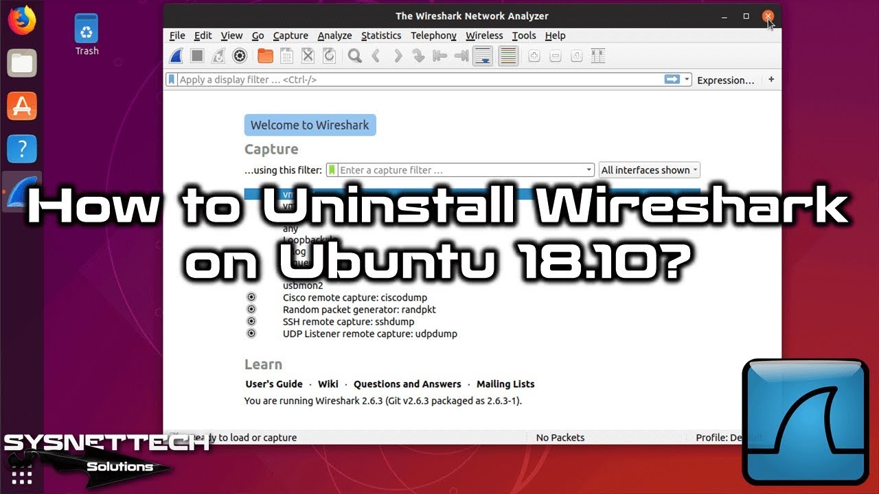Open the Go menu

(x=258, y=36)
